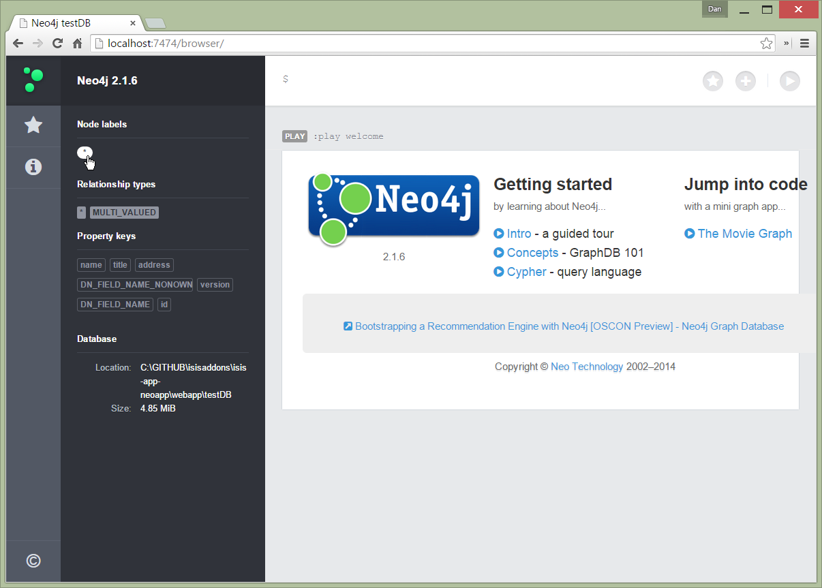Click the :play welcome command text
The height and width of the screenshot is (588, 822).
coord(348,136)
